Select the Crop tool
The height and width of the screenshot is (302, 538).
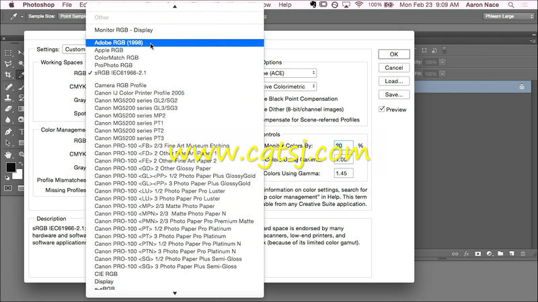click(8, 74)
